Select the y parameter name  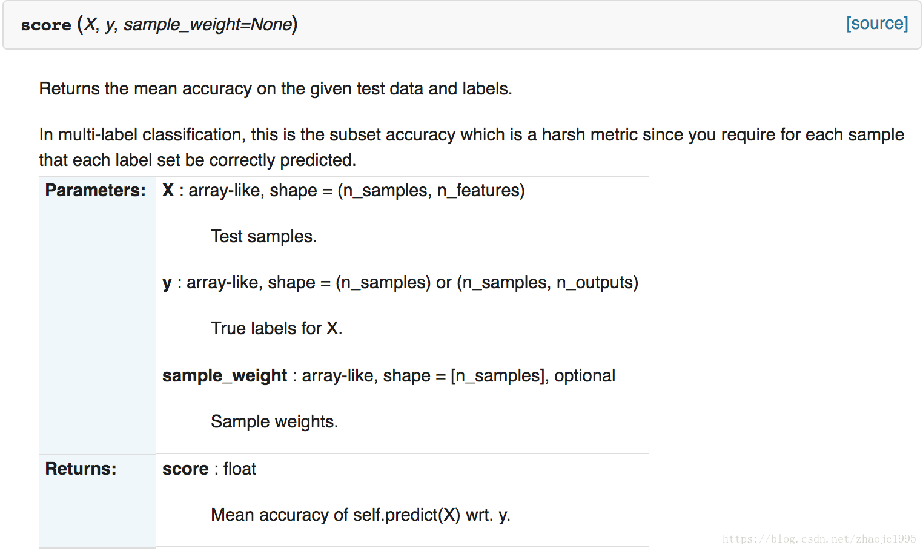click(x=167, y=283)
